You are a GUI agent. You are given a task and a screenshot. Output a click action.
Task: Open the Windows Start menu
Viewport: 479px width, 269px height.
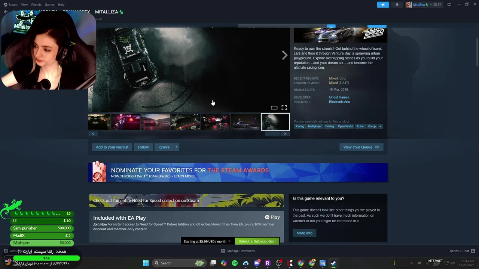tap(146, 263)
